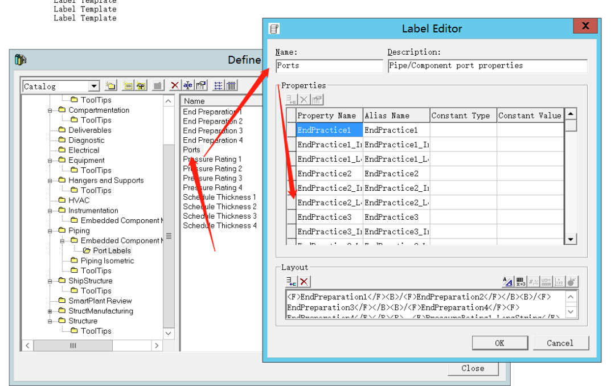The image size is (615, 386).
Task: Select Piping Isometric folder in tree
Action: pos(107,261)
